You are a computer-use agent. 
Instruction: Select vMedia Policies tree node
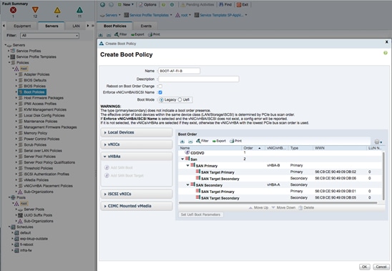click(36, 180)
